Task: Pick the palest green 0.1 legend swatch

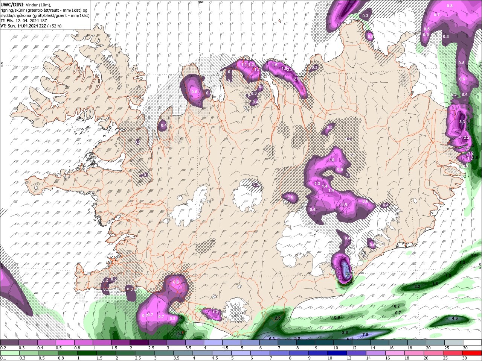Action: [9, 353]
